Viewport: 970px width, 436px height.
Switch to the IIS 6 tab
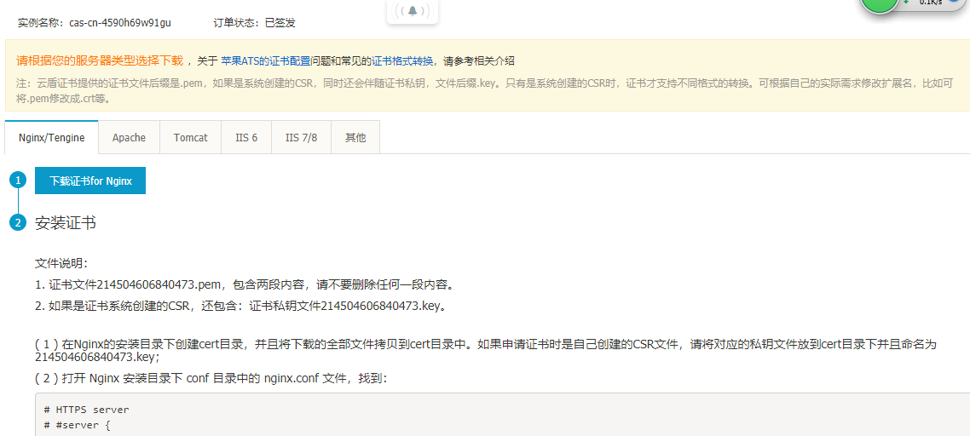[246, 137]
